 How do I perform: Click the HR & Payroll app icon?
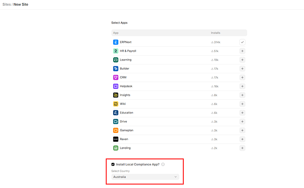coord(115,51)
